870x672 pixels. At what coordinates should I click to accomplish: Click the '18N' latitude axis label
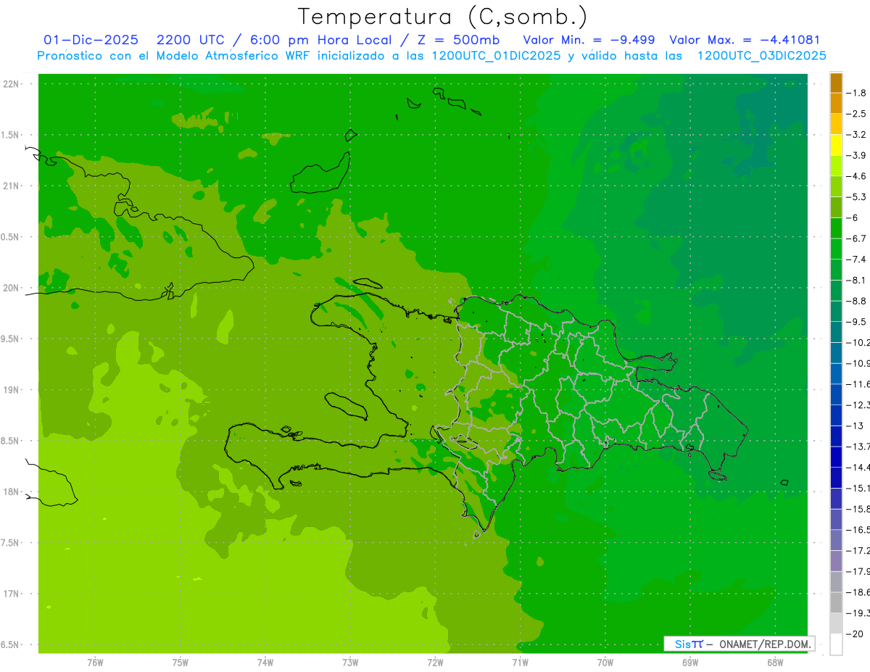coord(11,491)
